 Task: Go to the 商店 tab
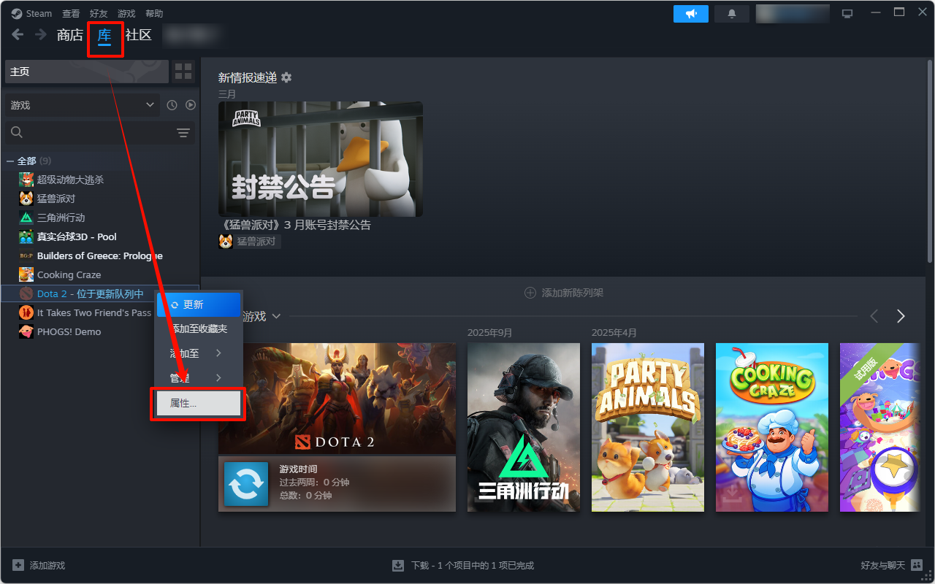click(x=70, y=35)
